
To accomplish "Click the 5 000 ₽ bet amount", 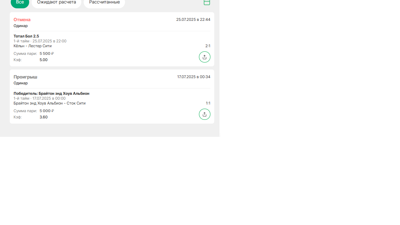I will click(47, 111).
